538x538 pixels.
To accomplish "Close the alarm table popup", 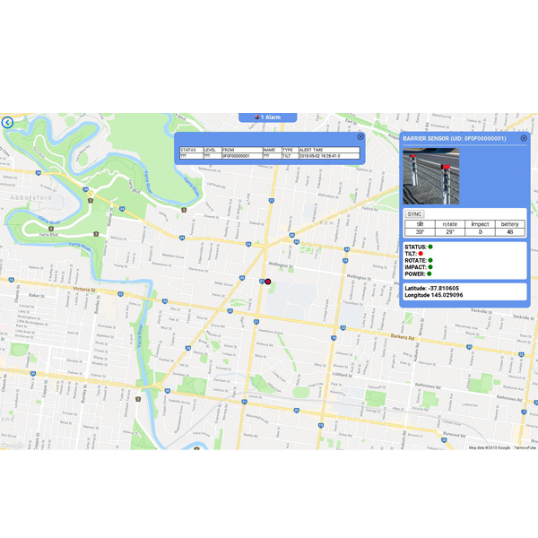I will (360, 136).
